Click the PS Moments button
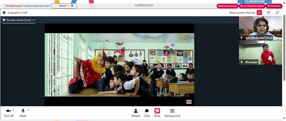The image size is (286, 121). [x=274, y=6]
